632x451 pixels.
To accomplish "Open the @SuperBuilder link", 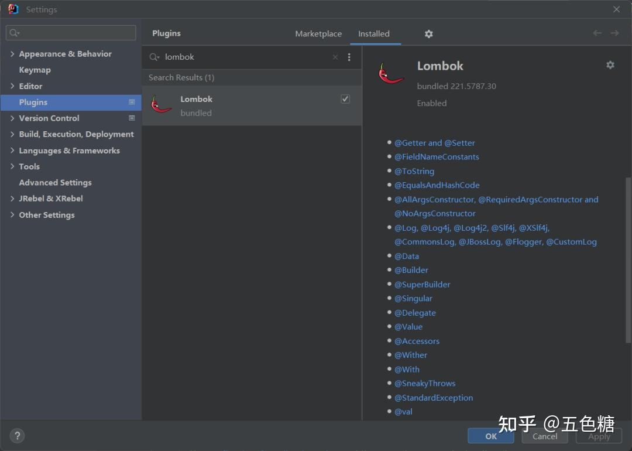I will click(x=422, y=285).
